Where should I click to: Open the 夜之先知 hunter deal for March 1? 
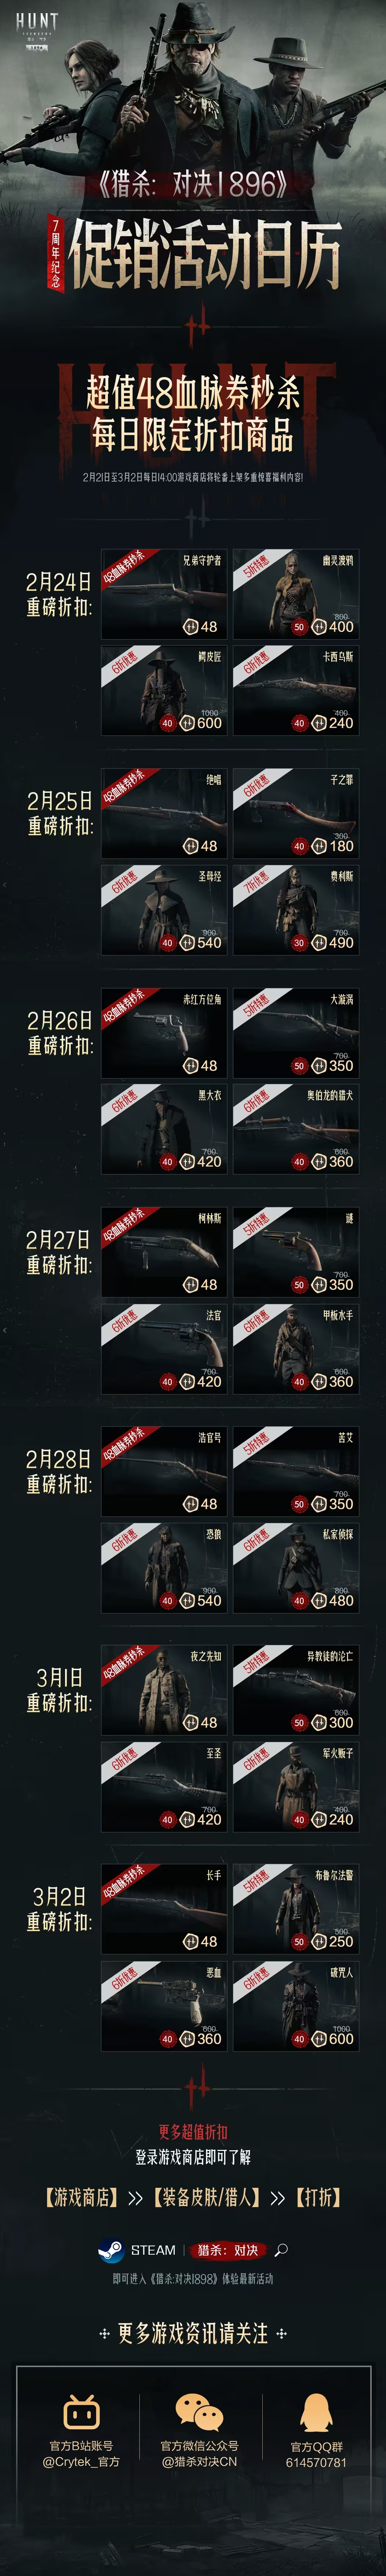coord(164,1690)
